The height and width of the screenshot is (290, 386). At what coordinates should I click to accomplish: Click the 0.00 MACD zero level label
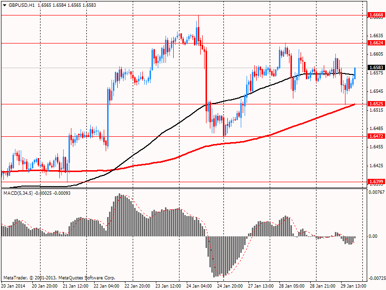(x=373, y=236)
